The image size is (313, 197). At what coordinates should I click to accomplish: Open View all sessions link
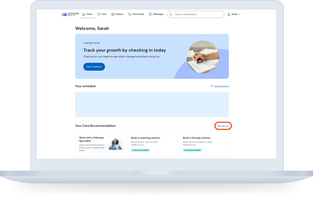221,86
